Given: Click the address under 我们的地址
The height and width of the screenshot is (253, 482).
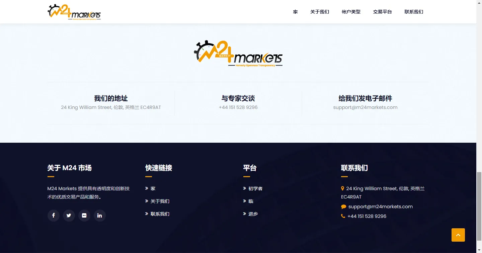Looking at the screenshot, I should click(x=111, y=107).
